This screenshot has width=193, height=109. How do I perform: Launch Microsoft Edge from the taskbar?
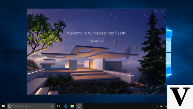pyautogui.click(x=66, y=106)
